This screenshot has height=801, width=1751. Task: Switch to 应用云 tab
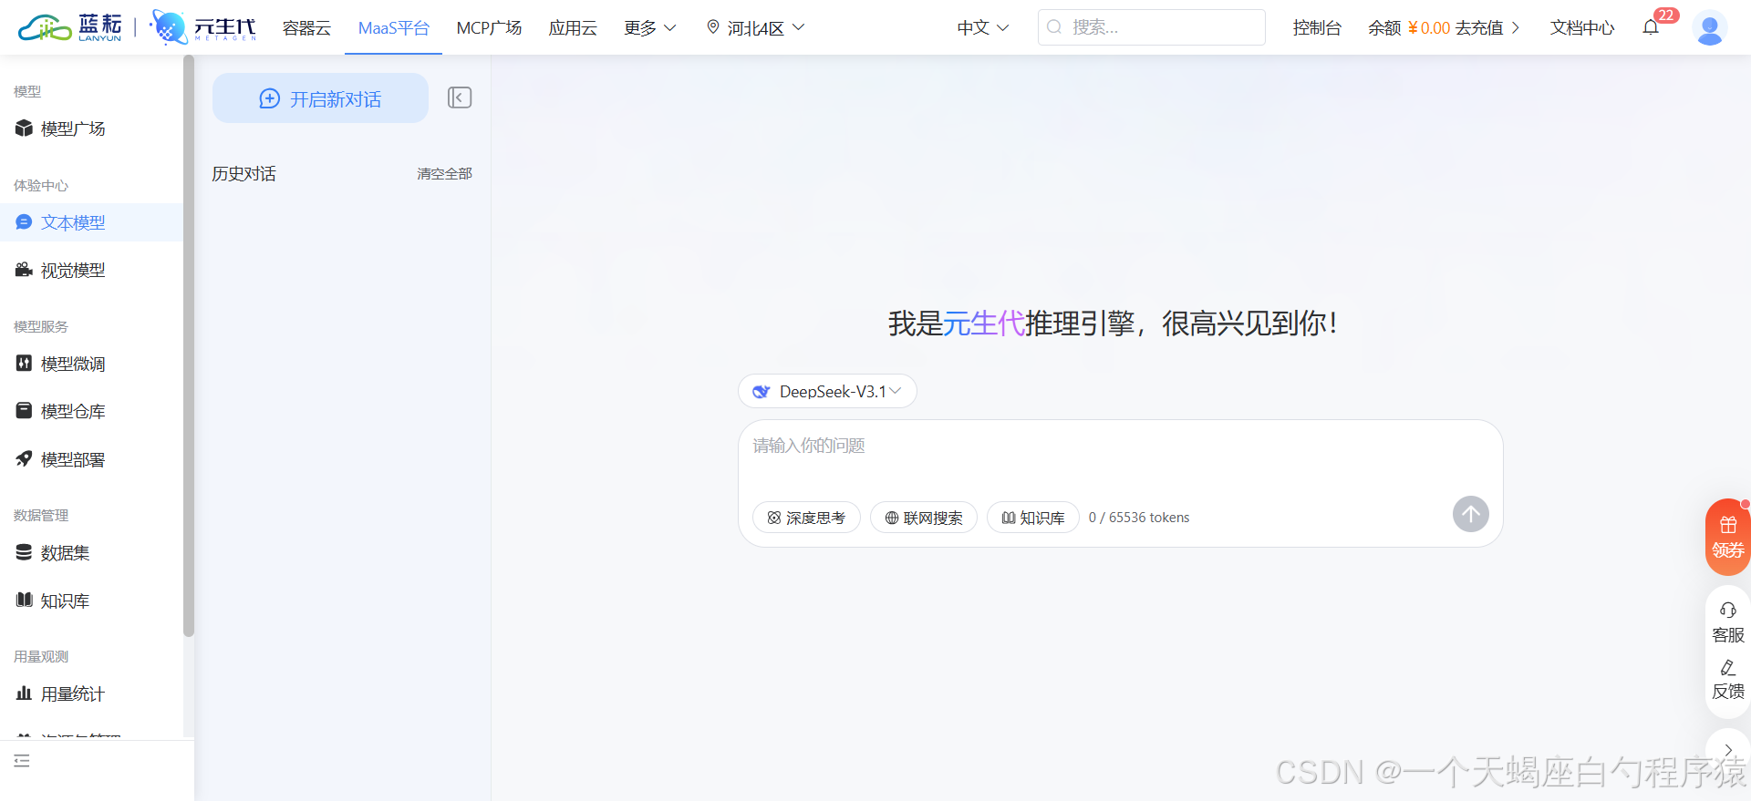coord(573,27)
